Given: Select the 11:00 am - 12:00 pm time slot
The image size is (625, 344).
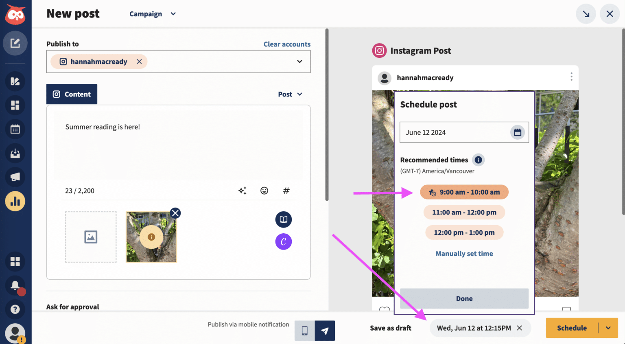Looking at the screenshot, I should click(x=464, y=212).
